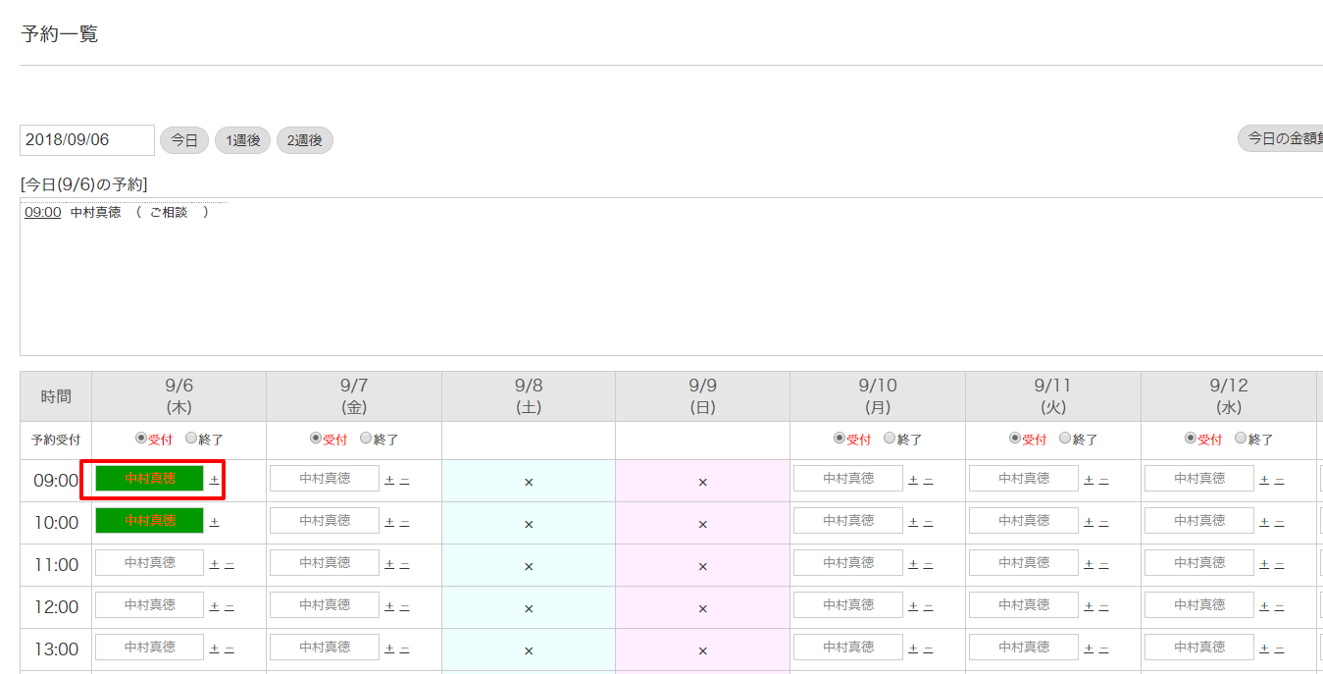
Task: Click plus icon for 9/6 13:00
Action: point(214,649)
